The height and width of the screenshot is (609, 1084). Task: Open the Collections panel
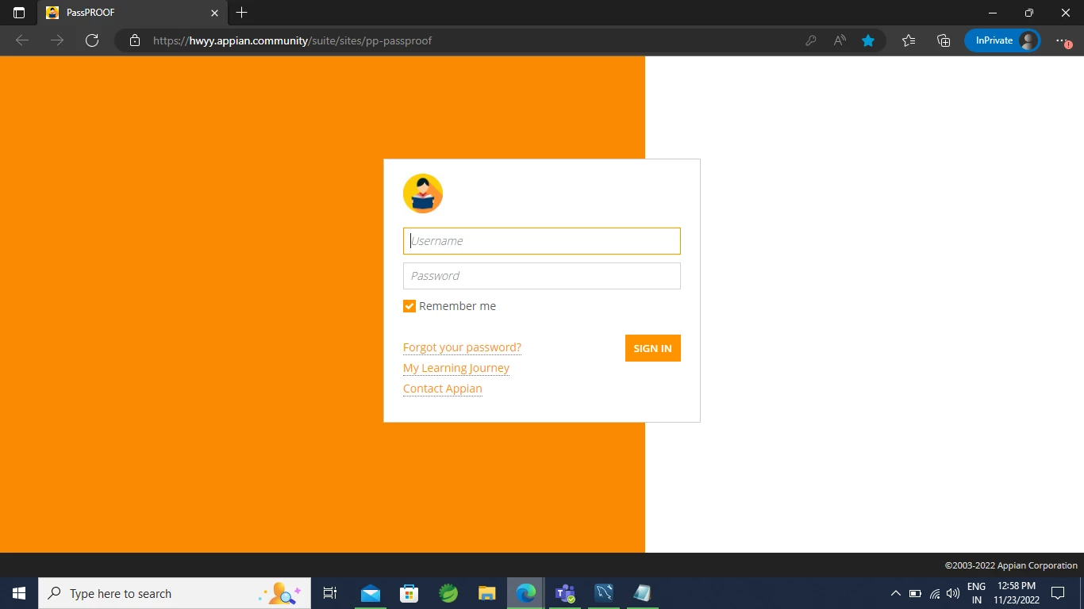pos(944,40)
